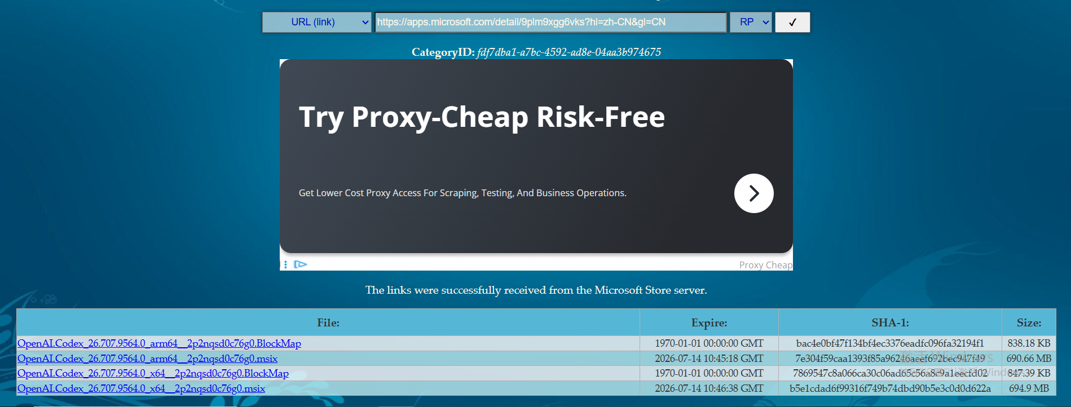This screenshot has width=1071, height=407.
Task: Select the SHA-1 hash starting with 'b5e1cdad'
Action: (890, 388)
